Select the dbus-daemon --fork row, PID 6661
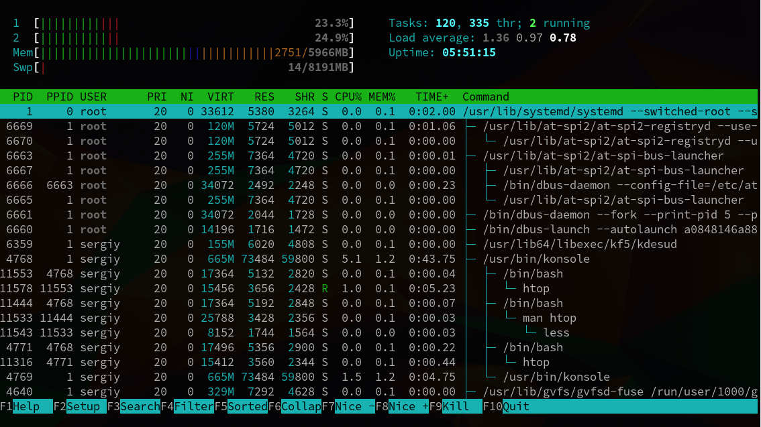The width and height of the screenshot is (761, 427). click(378, 215)
